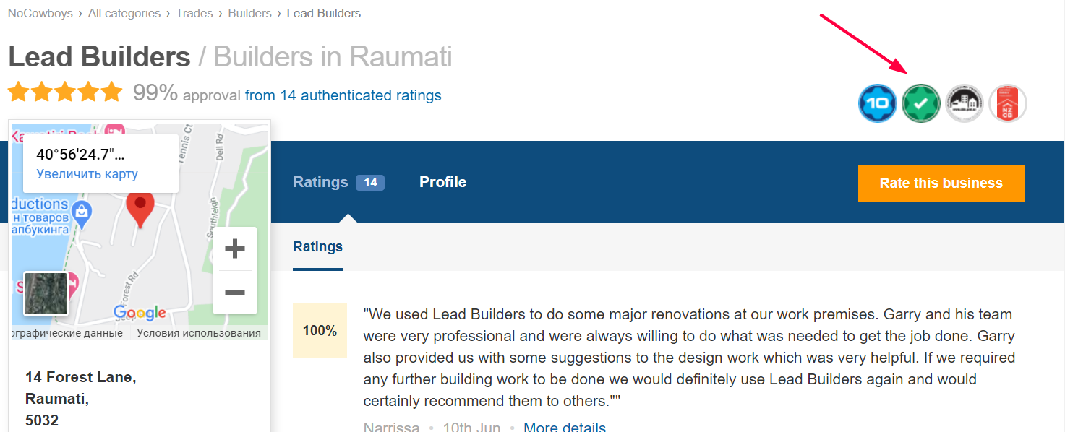The height and width of the screenshot is (432, 1065).
Task: Open the Builders breadcrumb link
Action: coord(250,13)
